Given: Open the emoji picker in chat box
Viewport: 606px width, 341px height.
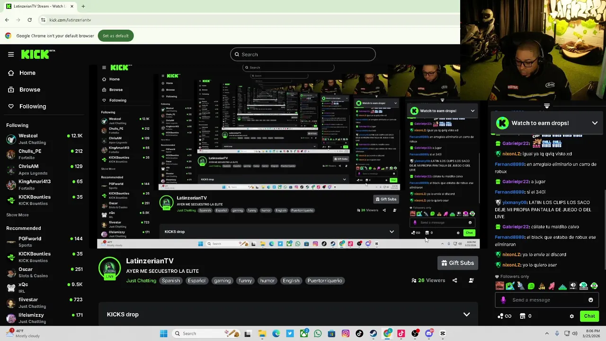Looking at the screenshot, I should pyautogui.click(x=591, y=300).
